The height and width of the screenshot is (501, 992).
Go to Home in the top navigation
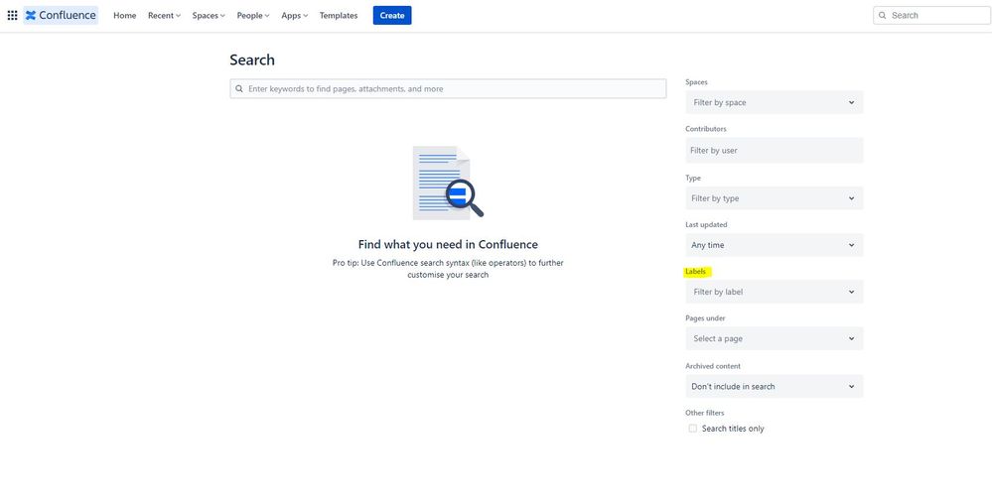[125, 15]
